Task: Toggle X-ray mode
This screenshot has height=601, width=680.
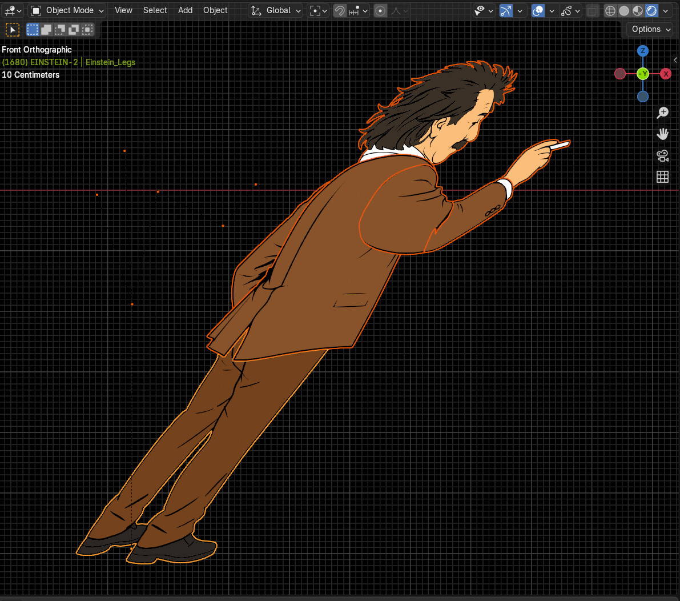Action: tap(592, 10)
